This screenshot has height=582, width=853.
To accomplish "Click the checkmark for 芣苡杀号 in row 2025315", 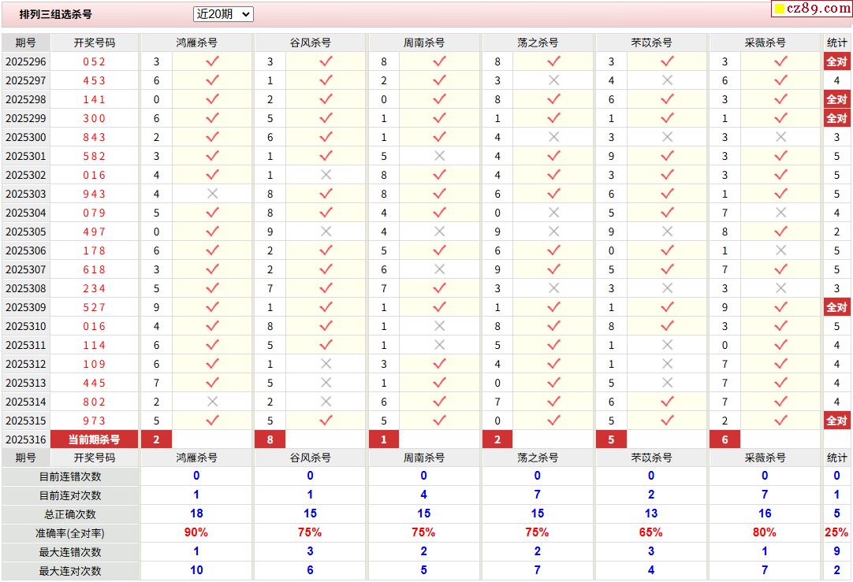I will pyautogui.click(x=667, y=421).
